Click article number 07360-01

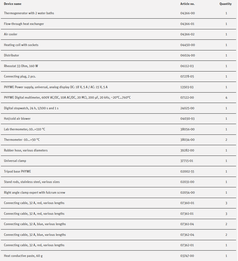pyautogui.click(x=187, y=203)
